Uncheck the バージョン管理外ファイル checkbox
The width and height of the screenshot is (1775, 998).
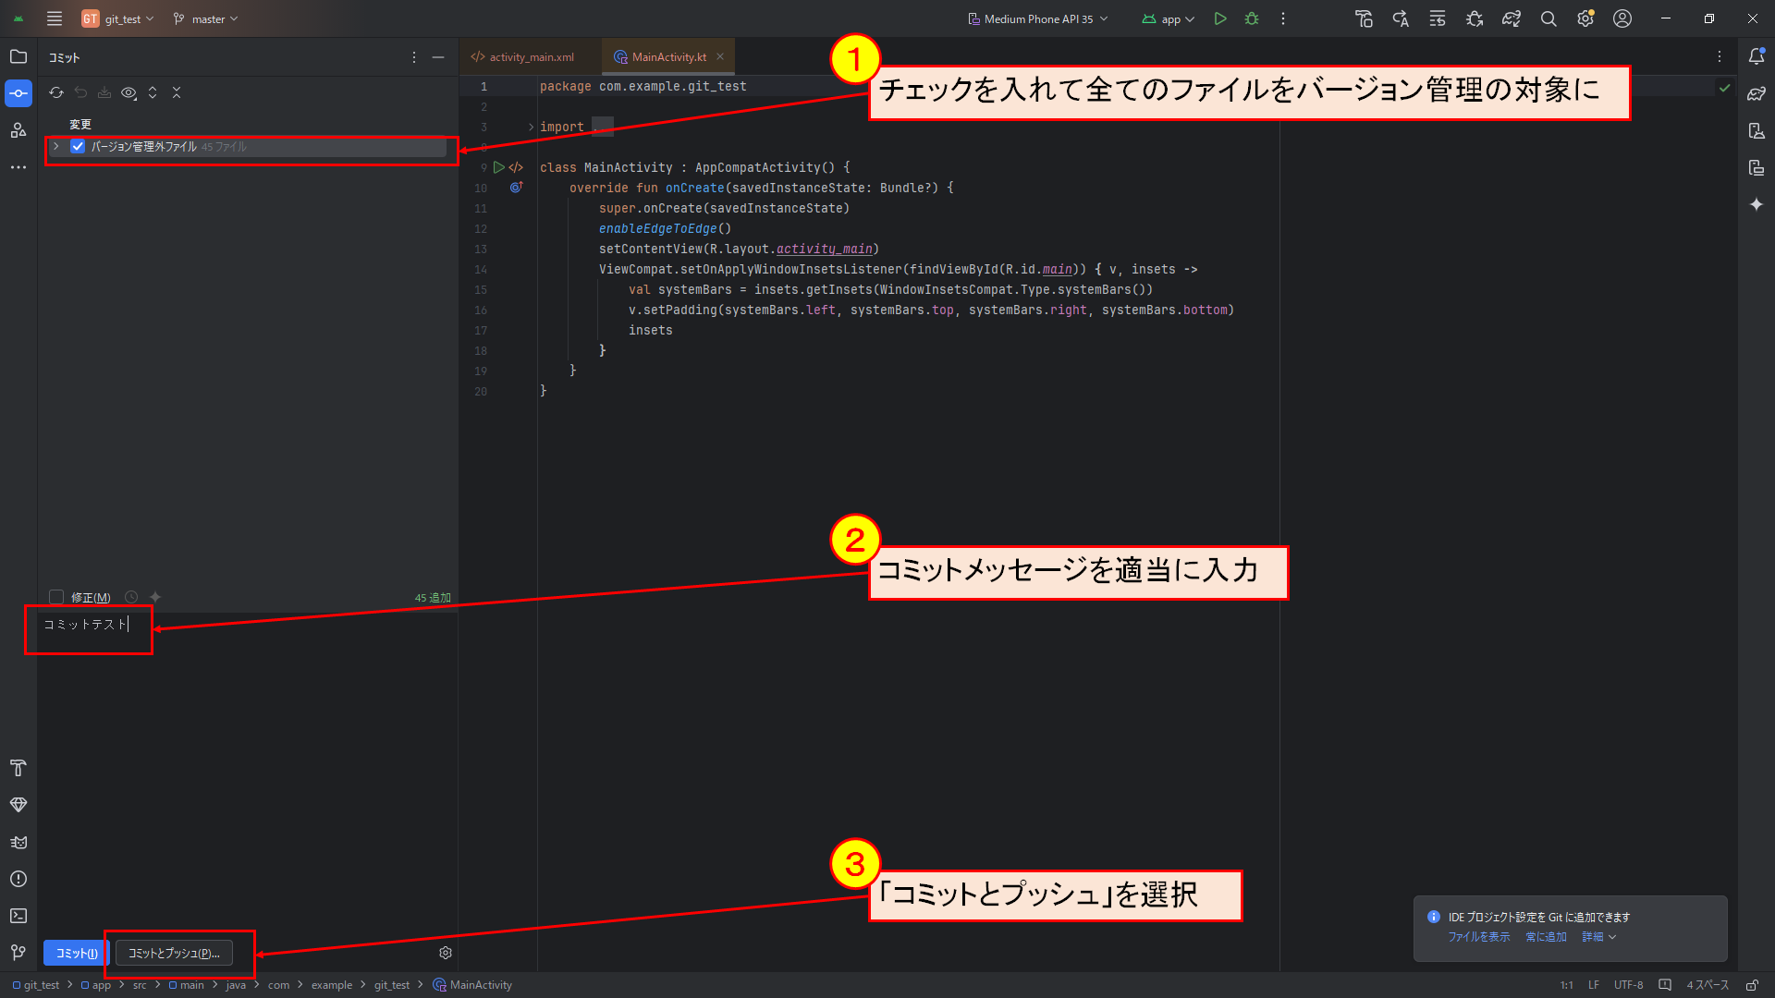tap(78, 146)
